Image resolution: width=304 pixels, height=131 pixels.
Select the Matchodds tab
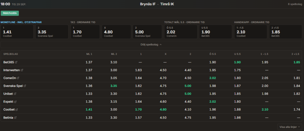point(10,13)
